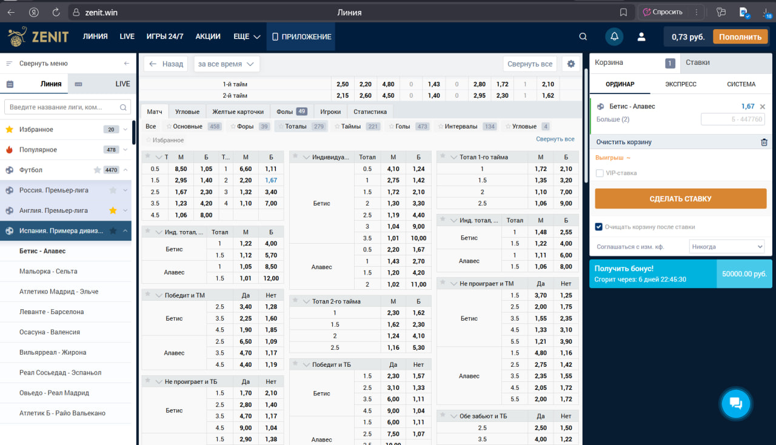The width and height of the screenshot is (776, 445).
Task: Enable the VIP-ставка checkbox
Action: 600,173
